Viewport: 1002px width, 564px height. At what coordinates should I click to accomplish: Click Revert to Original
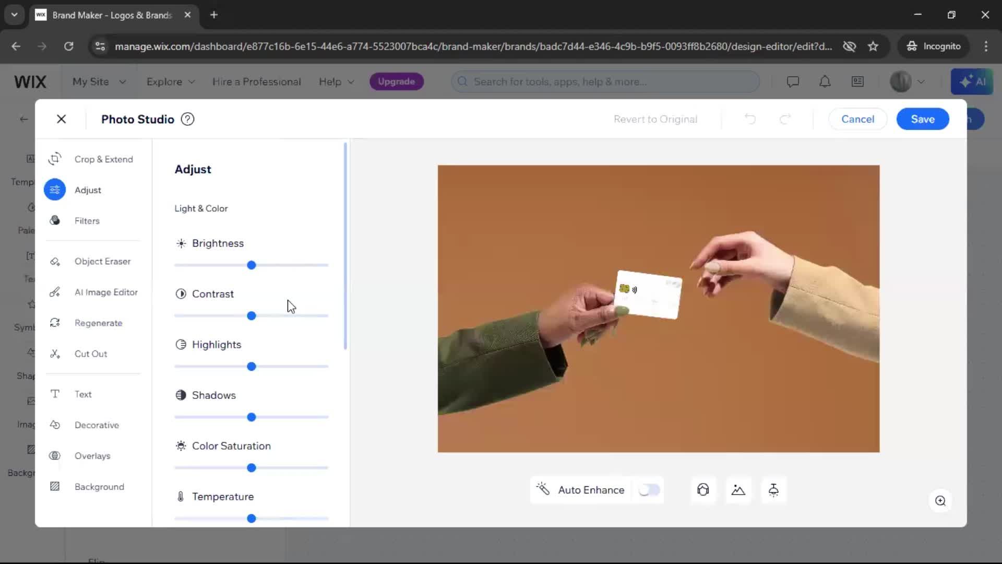pos(655,119)
